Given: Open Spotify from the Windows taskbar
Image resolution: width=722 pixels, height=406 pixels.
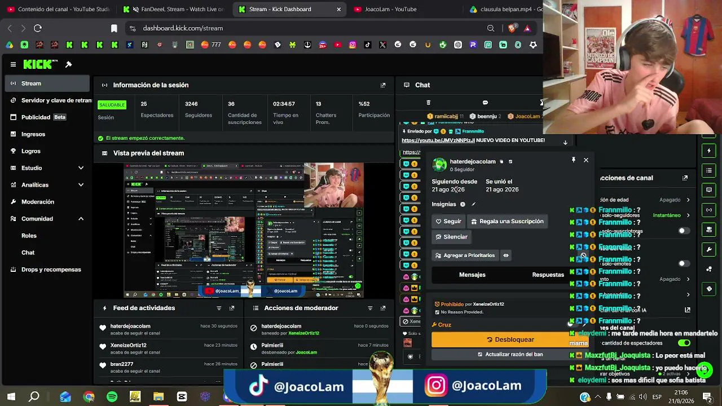Looking at the screenshot, I should (112, 397).
